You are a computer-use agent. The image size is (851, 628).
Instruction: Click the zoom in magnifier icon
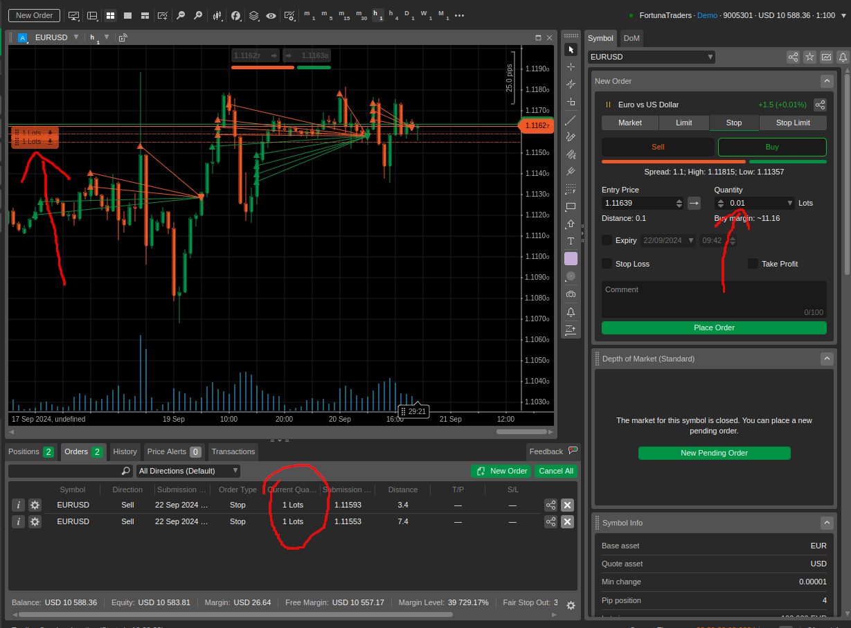198,15
